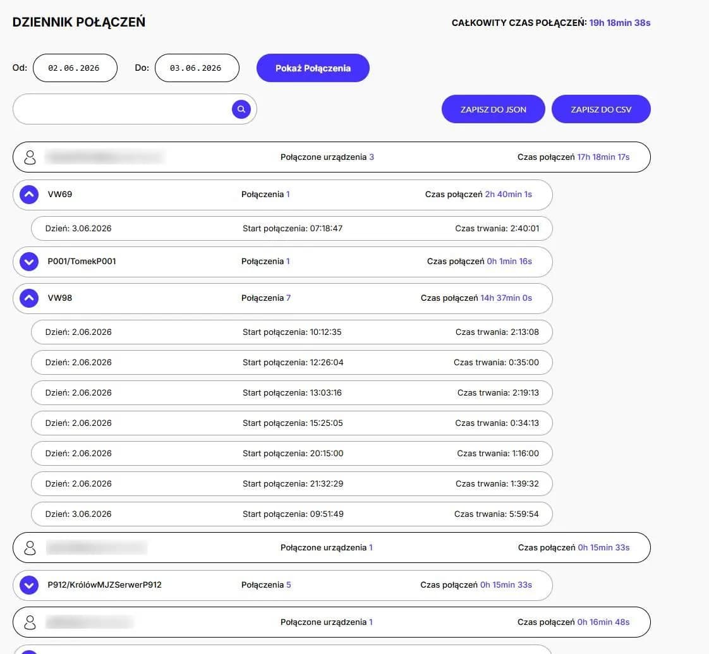
Task: Collapse the VW69 device connections
Action: pyautogui.click(x=29, y=195)
